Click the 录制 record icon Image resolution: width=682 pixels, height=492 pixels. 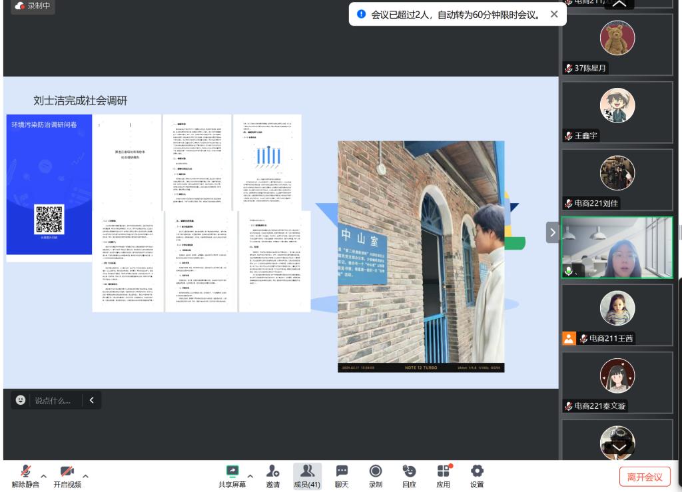point(376,472)
